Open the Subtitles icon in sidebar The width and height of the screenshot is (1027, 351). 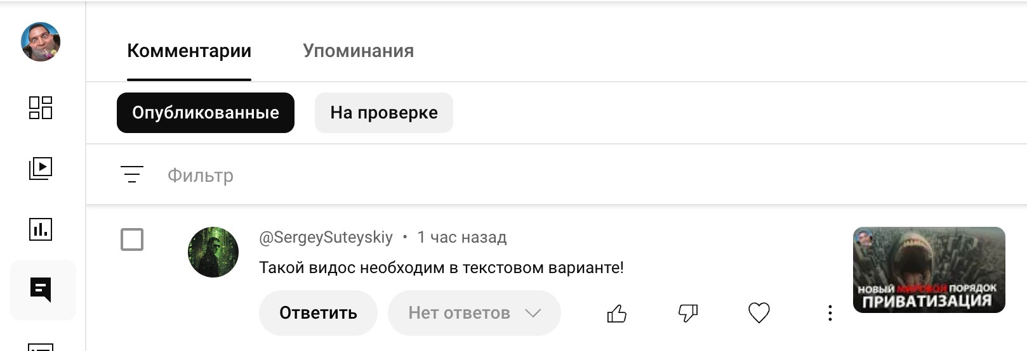tap(41, 346)
